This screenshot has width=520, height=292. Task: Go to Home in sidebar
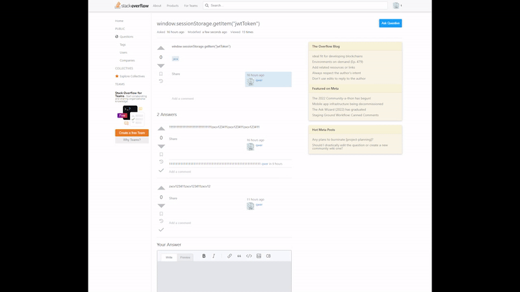[x=119, y=21]
